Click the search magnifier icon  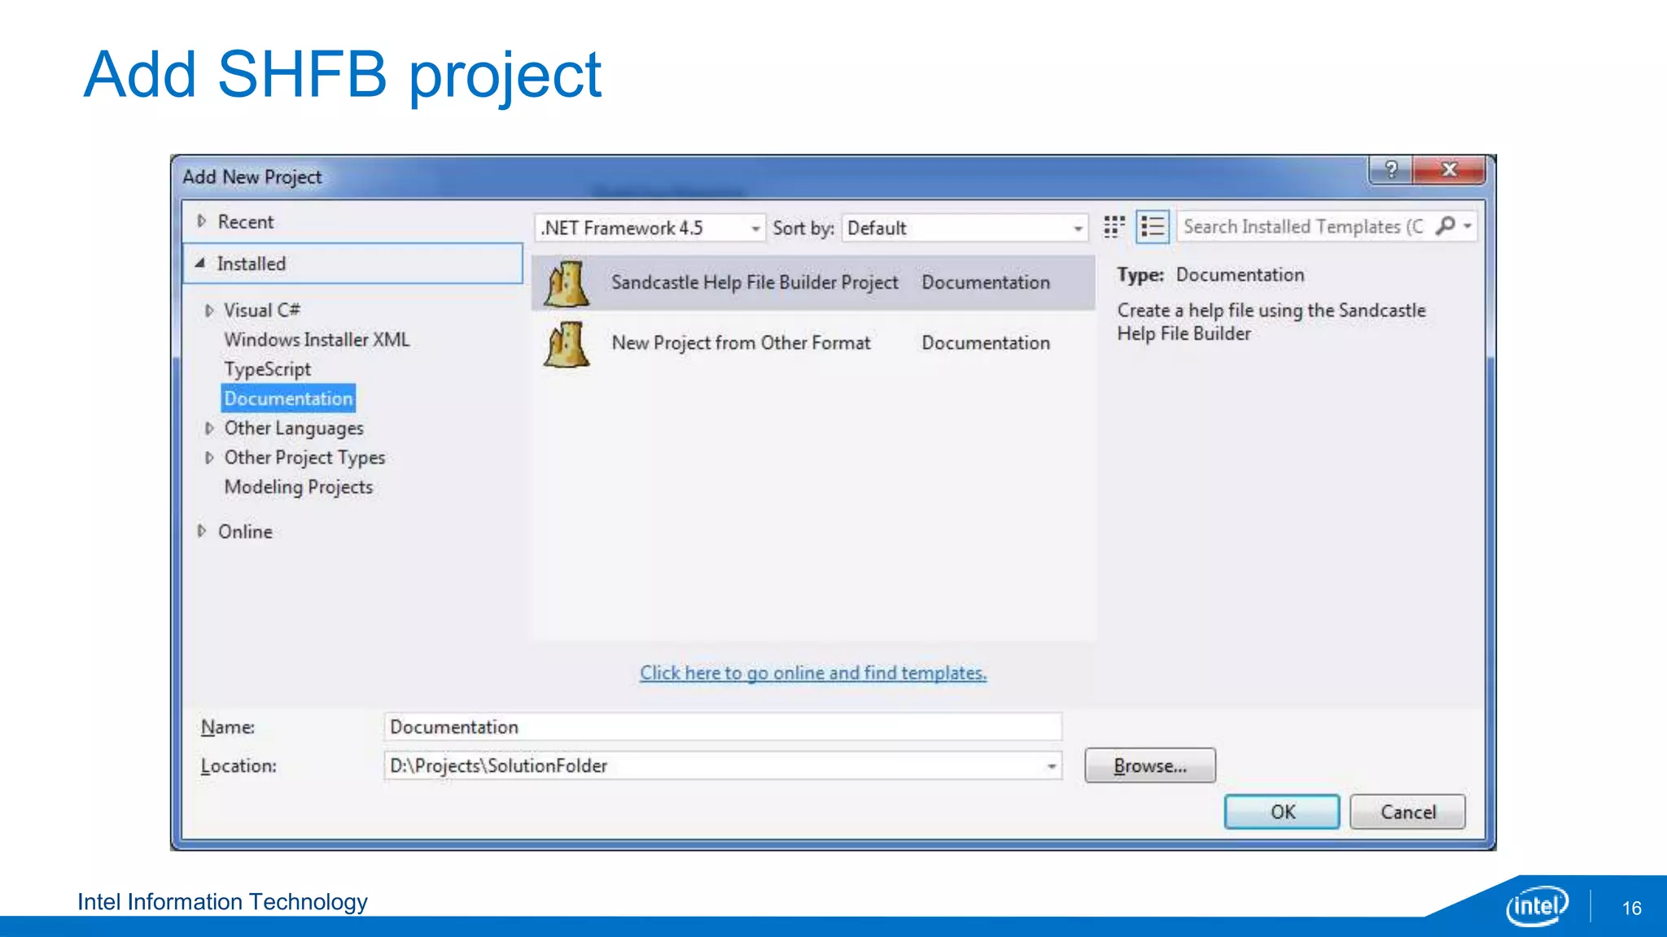point(1446,226)
